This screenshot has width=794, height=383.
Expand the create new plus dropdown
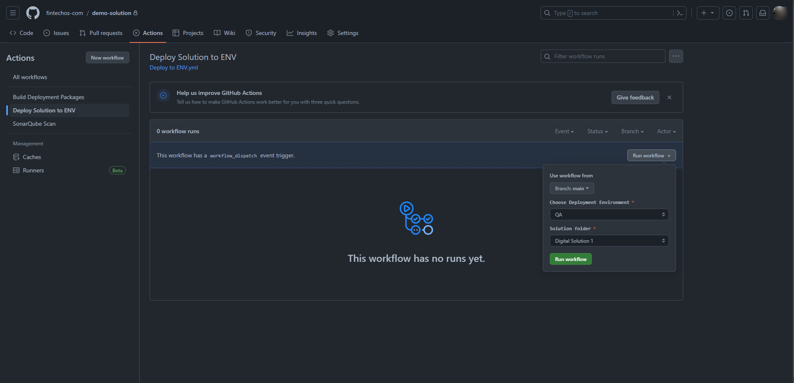coord(707,13)
